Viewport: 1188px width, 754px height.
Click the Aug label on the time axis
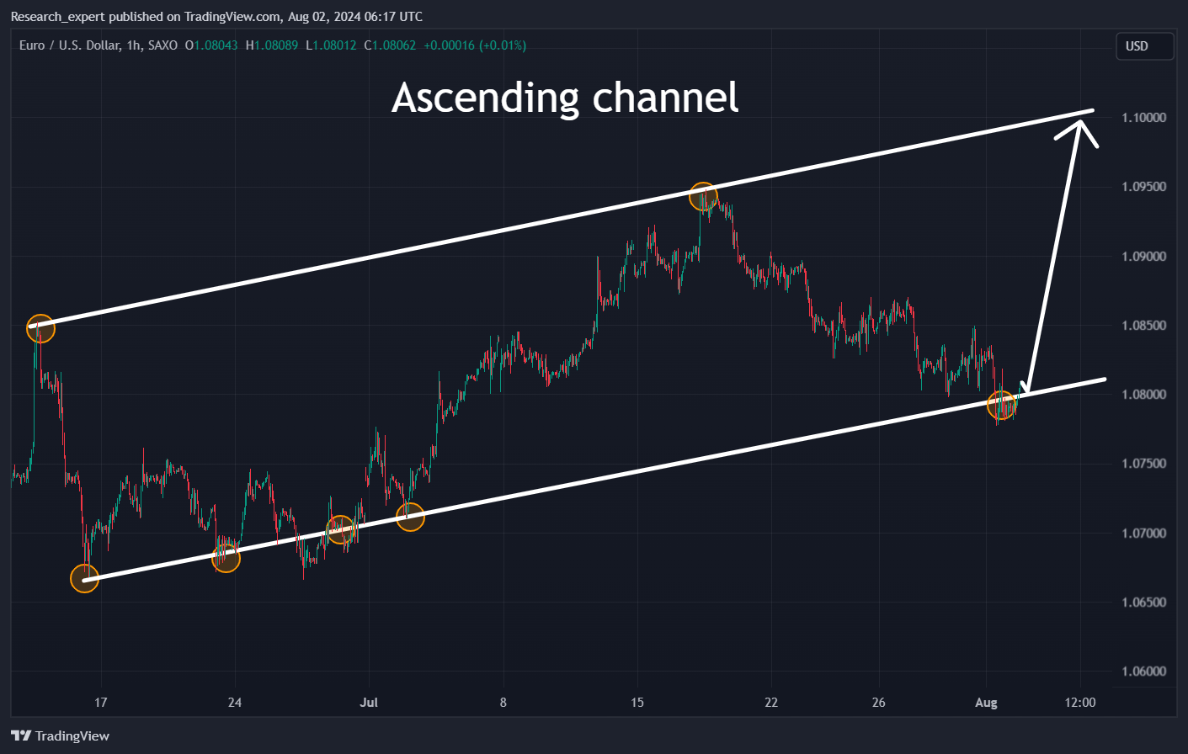coord(986,703)
